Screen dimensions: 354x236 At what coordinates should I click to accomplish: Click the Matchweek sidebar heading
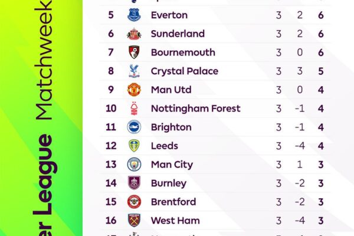tap(45, 60)
